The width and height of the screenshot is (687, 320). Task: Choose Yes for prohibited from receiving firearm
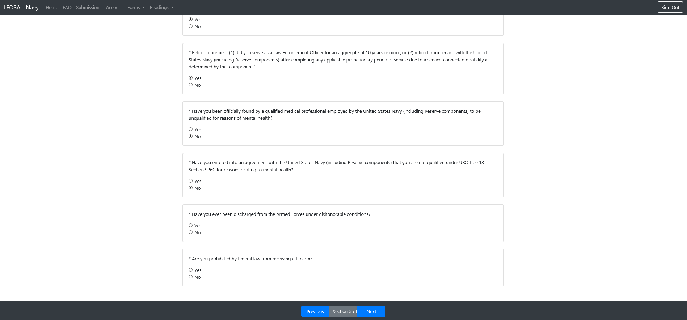pos(191,270)
